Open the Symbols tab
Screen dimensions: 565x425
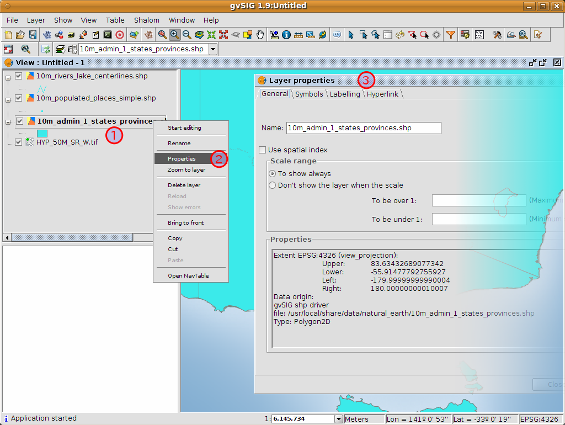309,94
